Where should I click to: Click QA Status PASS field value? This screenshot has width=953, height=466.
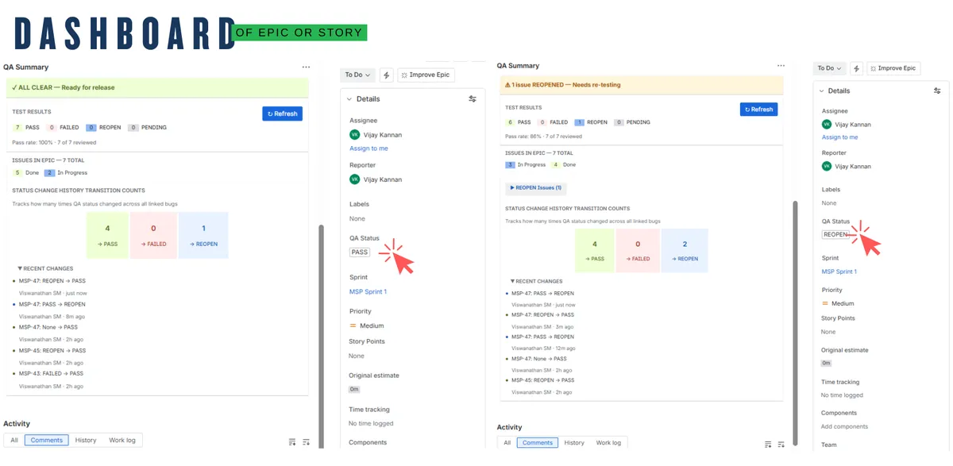point(360,252)
